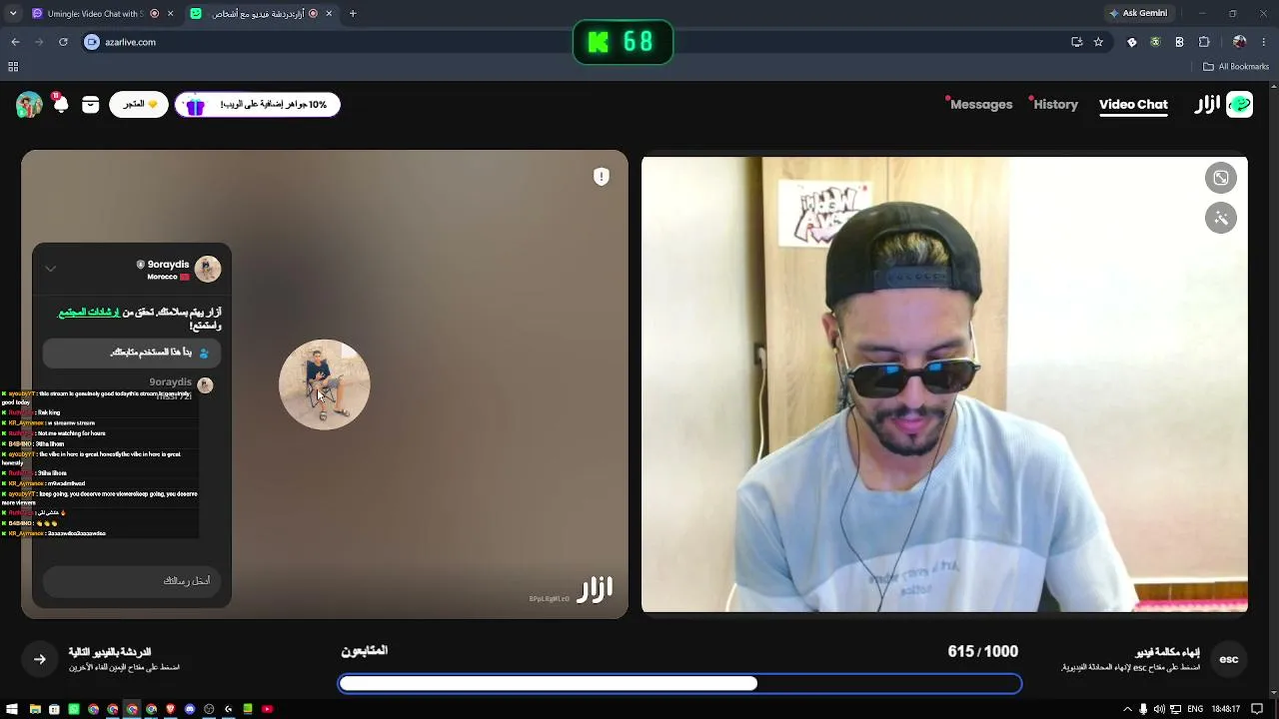Close the Azar browser tab
The width and height of the screenshot is (1279, 719).
(x=329, y=14)
